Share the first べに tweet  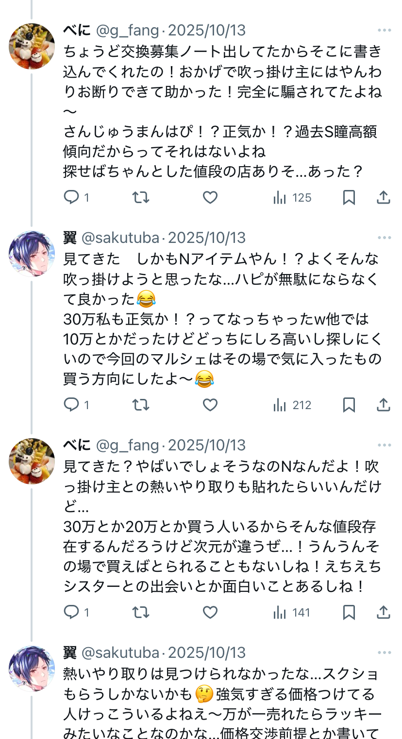(384, 197)
